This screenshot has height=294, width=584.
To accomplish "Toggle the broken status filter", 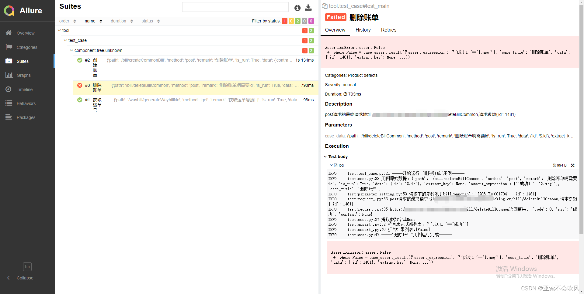I will [291, 21].
